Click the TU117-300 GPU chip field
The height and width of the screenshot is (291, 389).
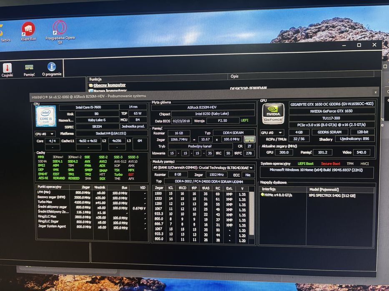331,118
